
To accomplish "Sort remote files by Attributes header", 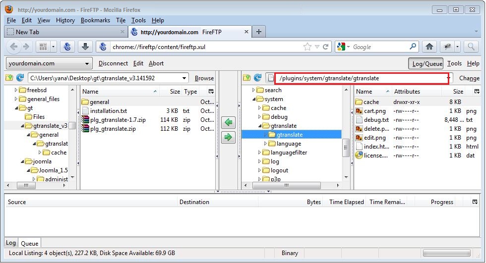I will point(416,91).
